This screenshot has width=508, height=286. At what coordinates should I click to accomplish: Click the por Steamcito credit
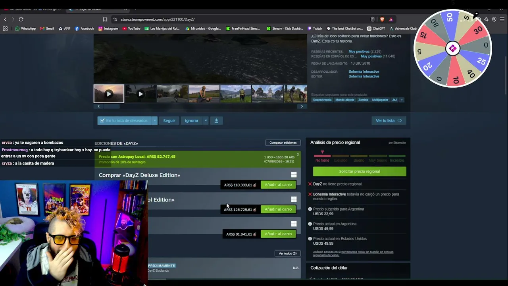[x=397, y=143]
